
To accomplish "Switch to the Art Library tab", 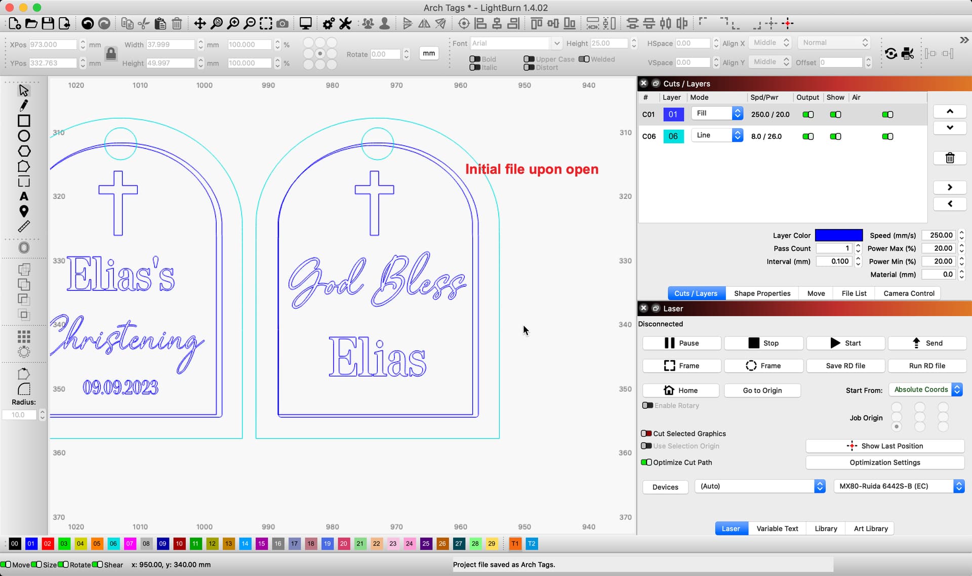I will 871,528.
